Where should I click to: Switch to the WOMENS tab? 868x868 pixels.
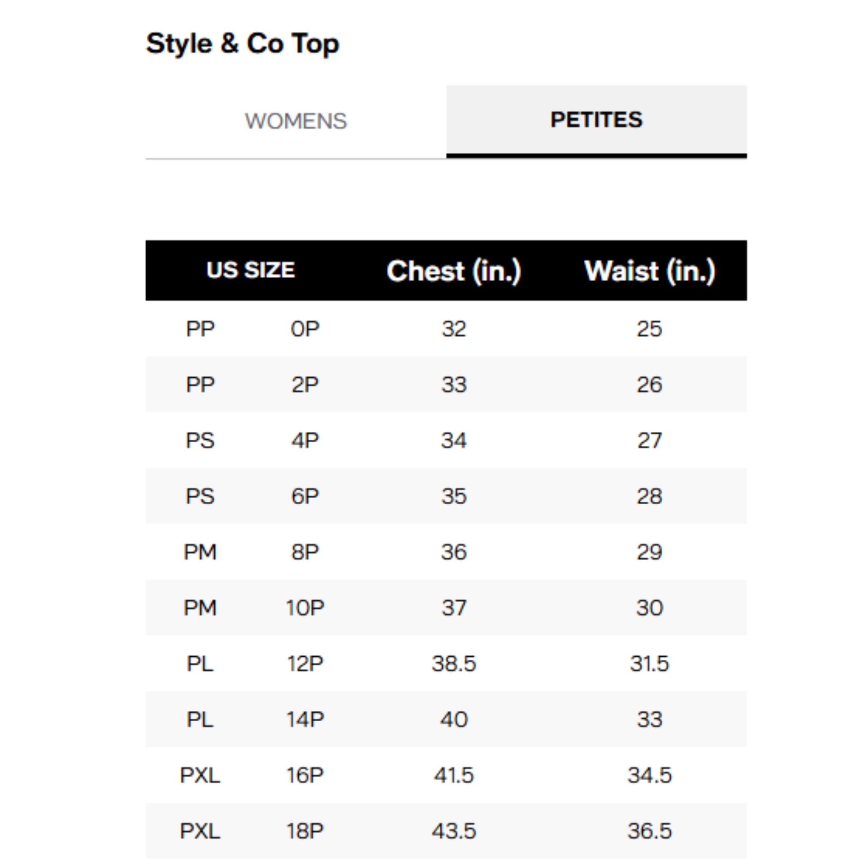296,121
